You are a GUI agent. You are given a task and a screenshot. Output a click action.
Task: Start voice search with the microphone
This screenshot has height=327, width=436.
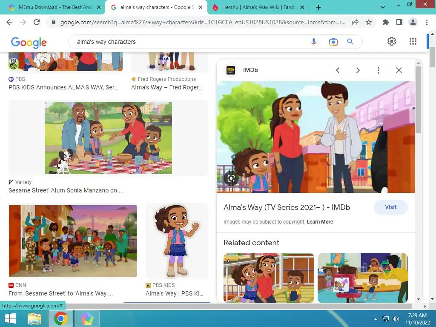314,42
